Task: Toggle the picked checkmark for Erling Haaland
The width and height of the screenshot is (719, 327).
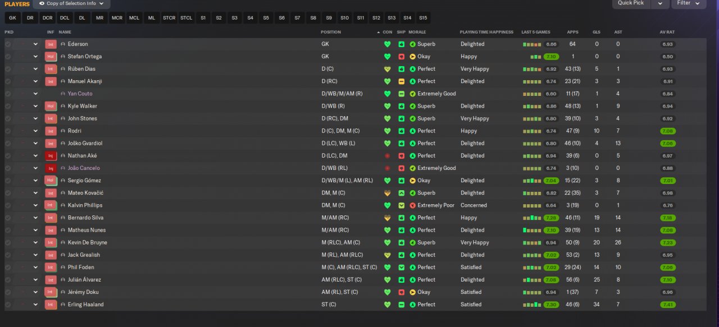Action: 8,305
